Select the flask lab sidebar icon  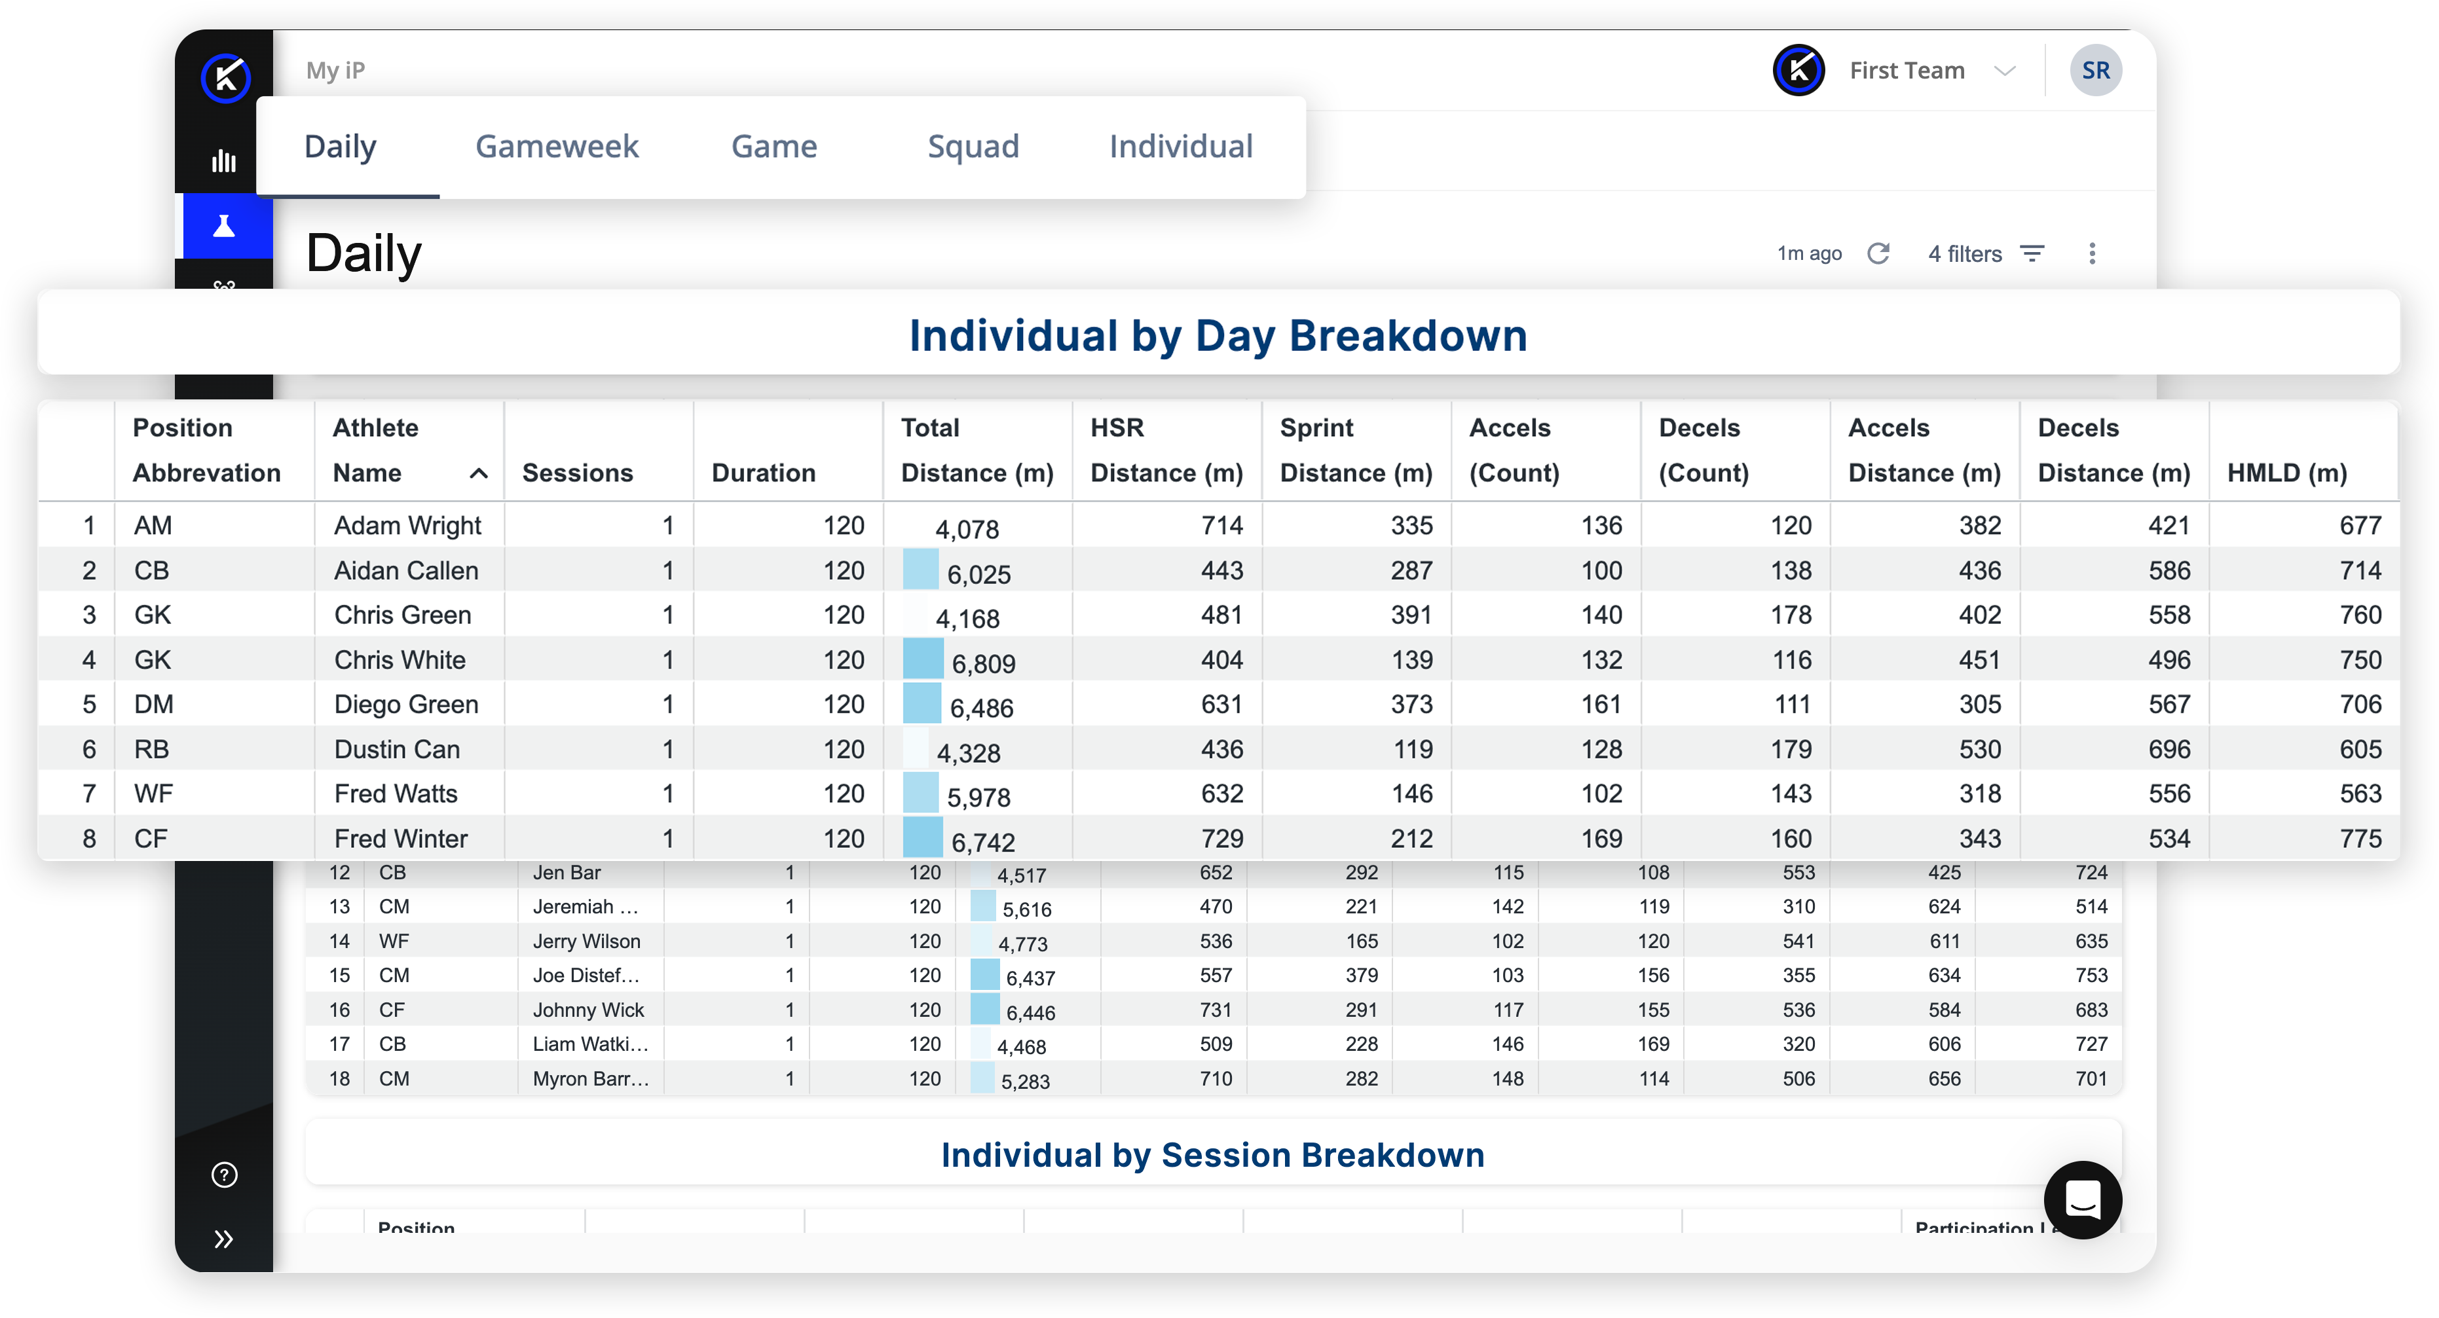coord(223,227)
